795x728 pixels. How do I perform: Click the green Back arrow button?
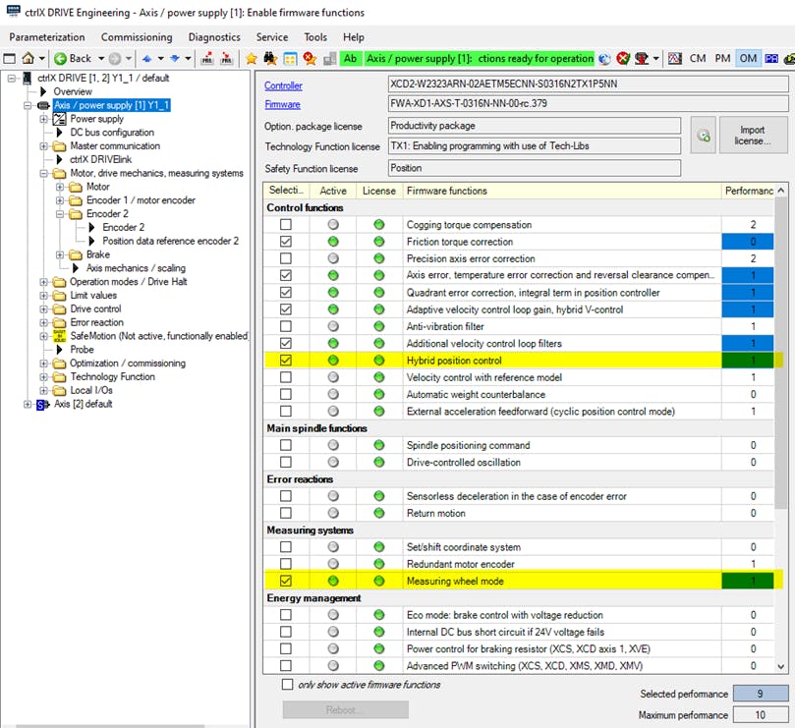coord(61,59)
